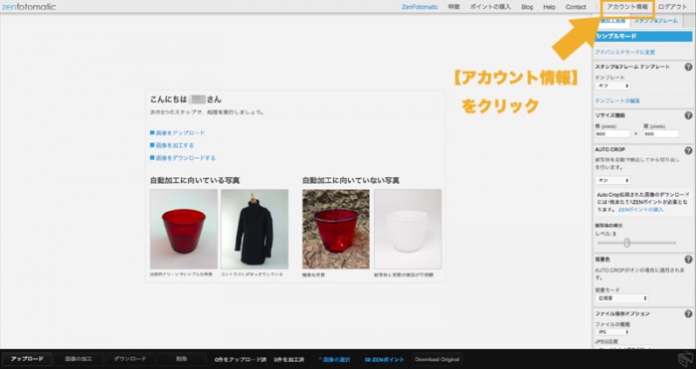This screenshot has width=696, height=369.
Task: Open the テンプレート dropdown
Action: (x=613, y=86)
